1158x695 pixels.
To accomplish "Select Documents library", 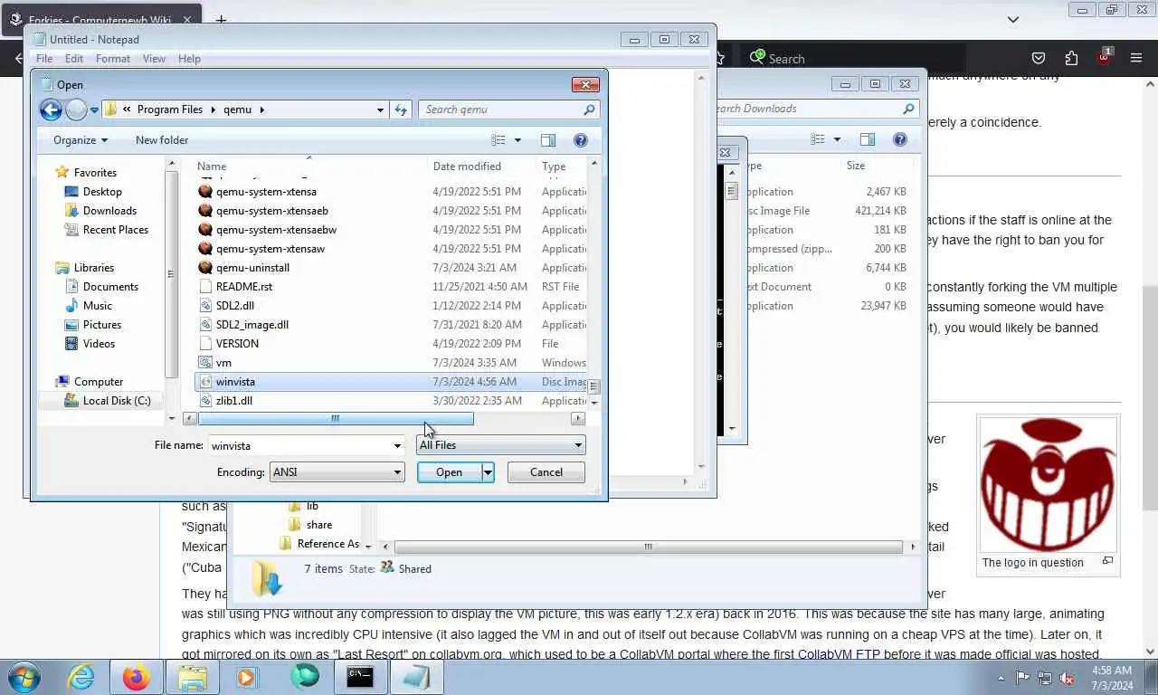I will [110, 287].
